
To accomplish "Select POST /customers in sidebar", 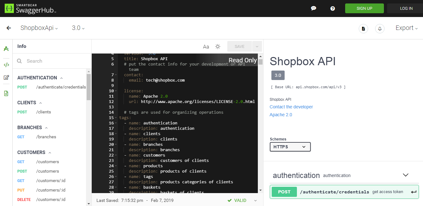I will point(38,171).
